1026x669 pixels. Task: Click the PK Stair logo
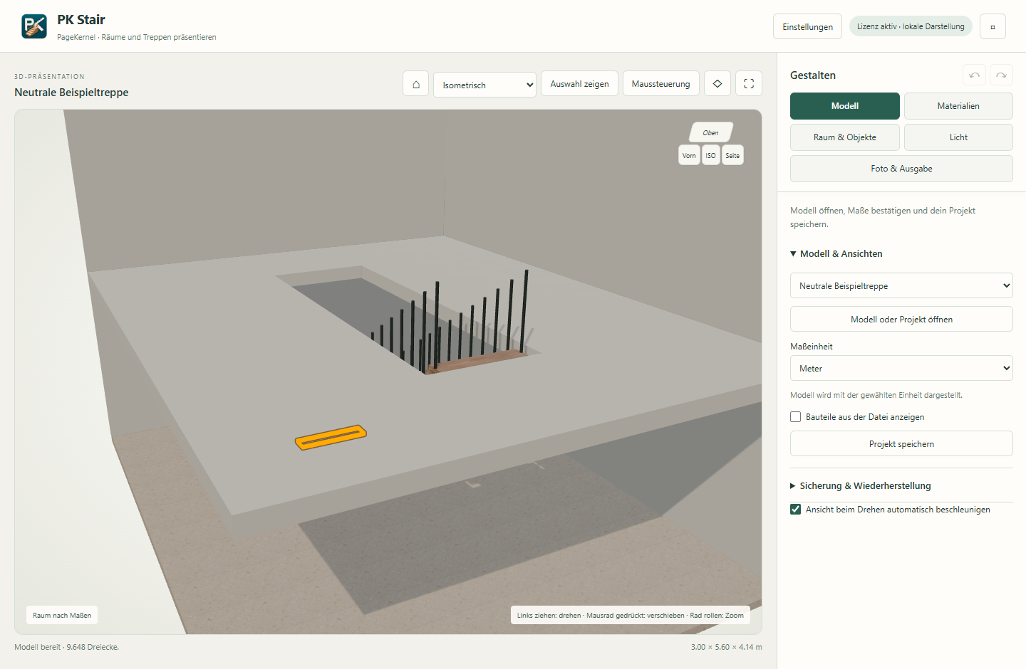click(x=34, y=26)
